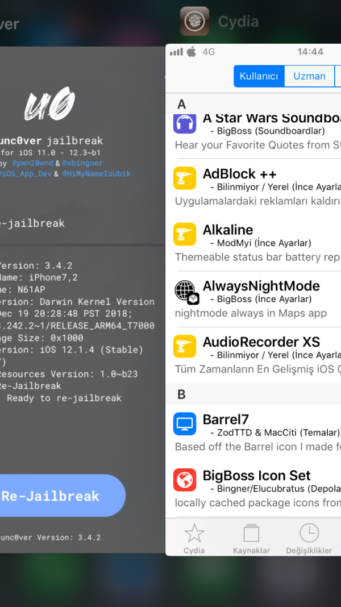341x607 pixels.
Task: Tap the BigBoss Icon Set red globe icon
Action: 185,480
